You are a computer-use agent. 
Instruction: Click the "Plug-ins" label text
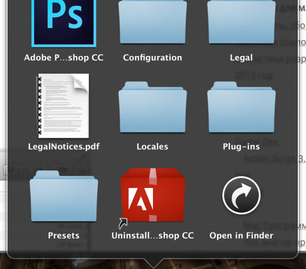click(x=241, y=146)
